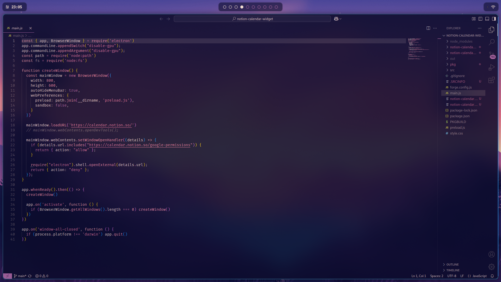
Task: Open package.json from Explorer
Action: click(463, 116)
